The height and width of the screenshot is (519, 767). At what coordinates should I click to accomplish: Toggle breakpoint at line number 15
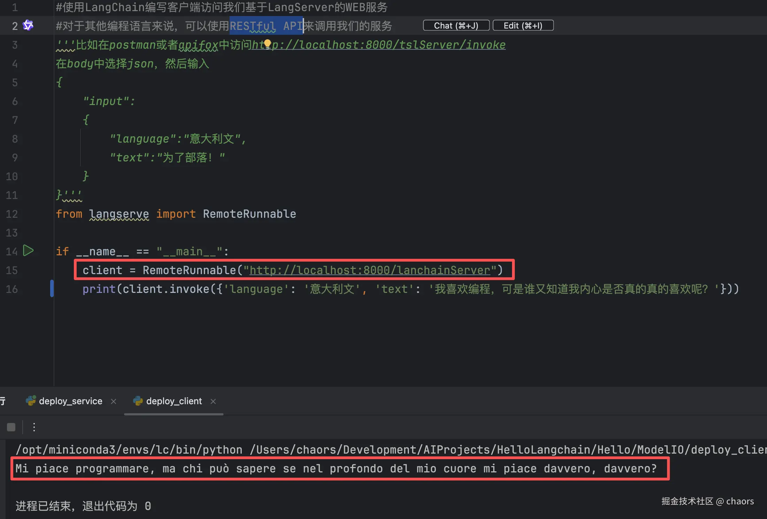pos(12,270)
